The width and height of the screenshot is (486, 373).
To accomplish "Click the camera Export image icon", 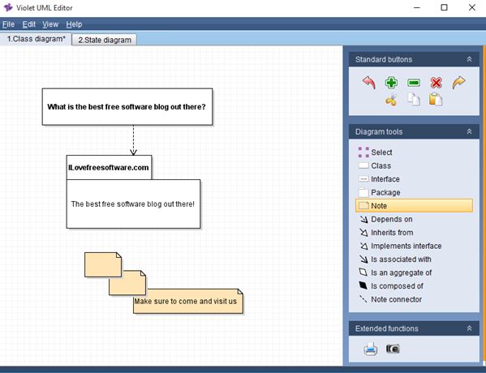I will click(x=393, y=349).
